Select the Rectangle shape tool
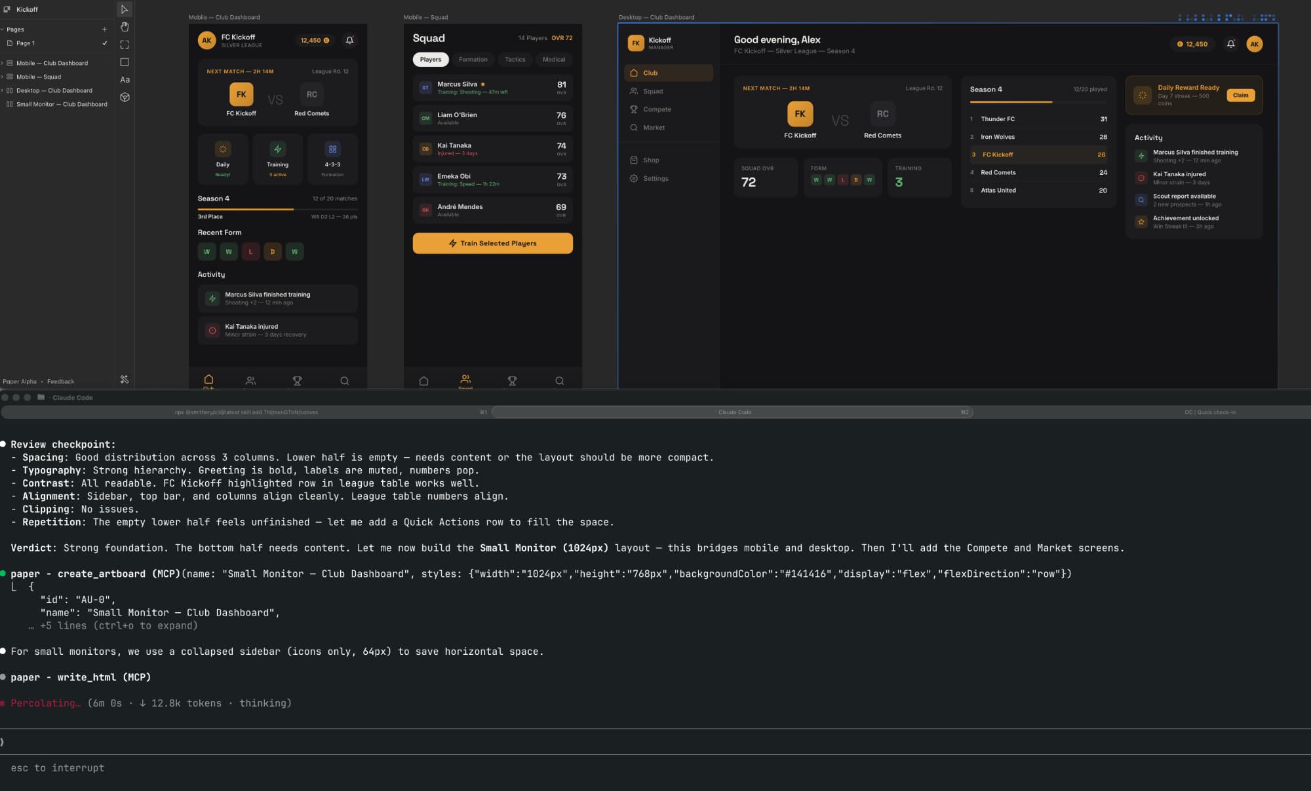Viewport: 1311px width, 791px height. [125, 62]
